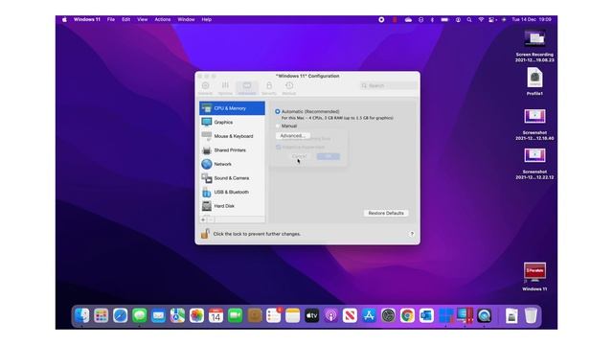Viewport: 613px width, 345px height.
Task: Open Podcasts from the Dock
Action: click(x=330, y=315)
